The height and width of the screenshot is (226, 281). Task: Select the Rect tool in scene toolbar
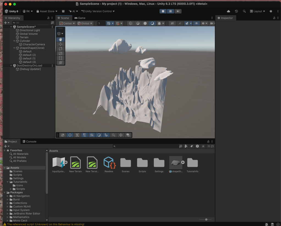(60, 58)
